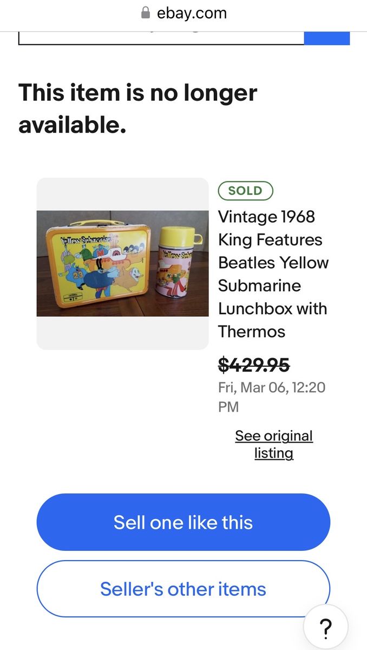Follow the See original listing link
The width and height of the screenshot is (367, 650).
[x=274, y=444]
